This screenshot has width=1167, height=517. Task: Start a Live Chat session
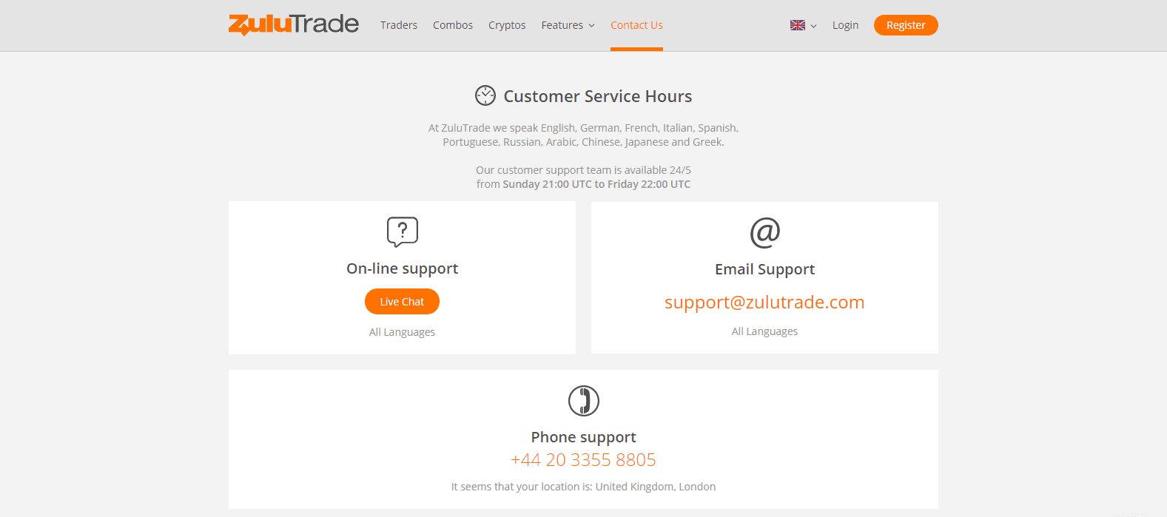402,302
